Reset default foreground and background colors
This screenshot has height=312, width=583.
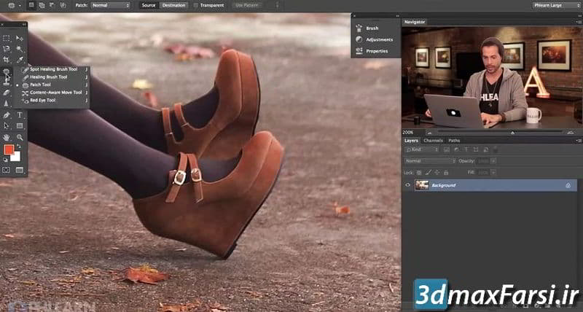coord(5,160)
